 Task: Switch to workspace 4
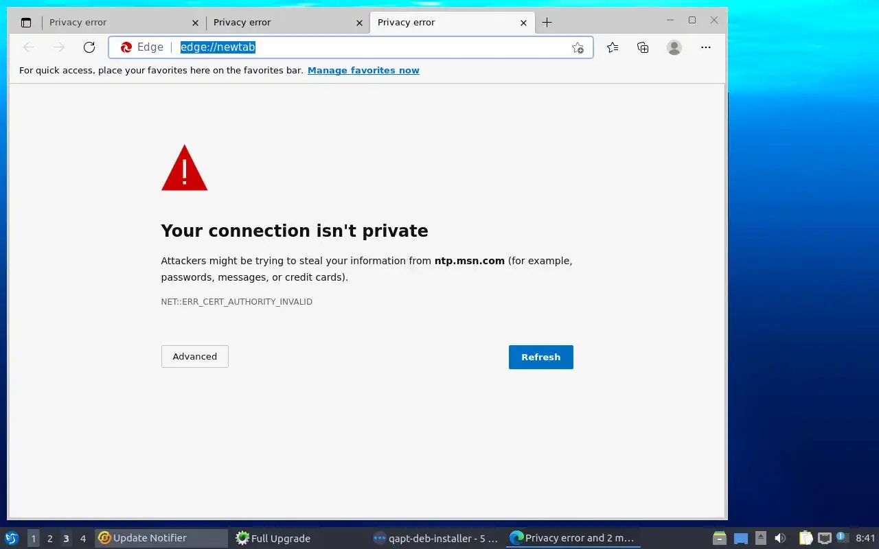[83, 539]
